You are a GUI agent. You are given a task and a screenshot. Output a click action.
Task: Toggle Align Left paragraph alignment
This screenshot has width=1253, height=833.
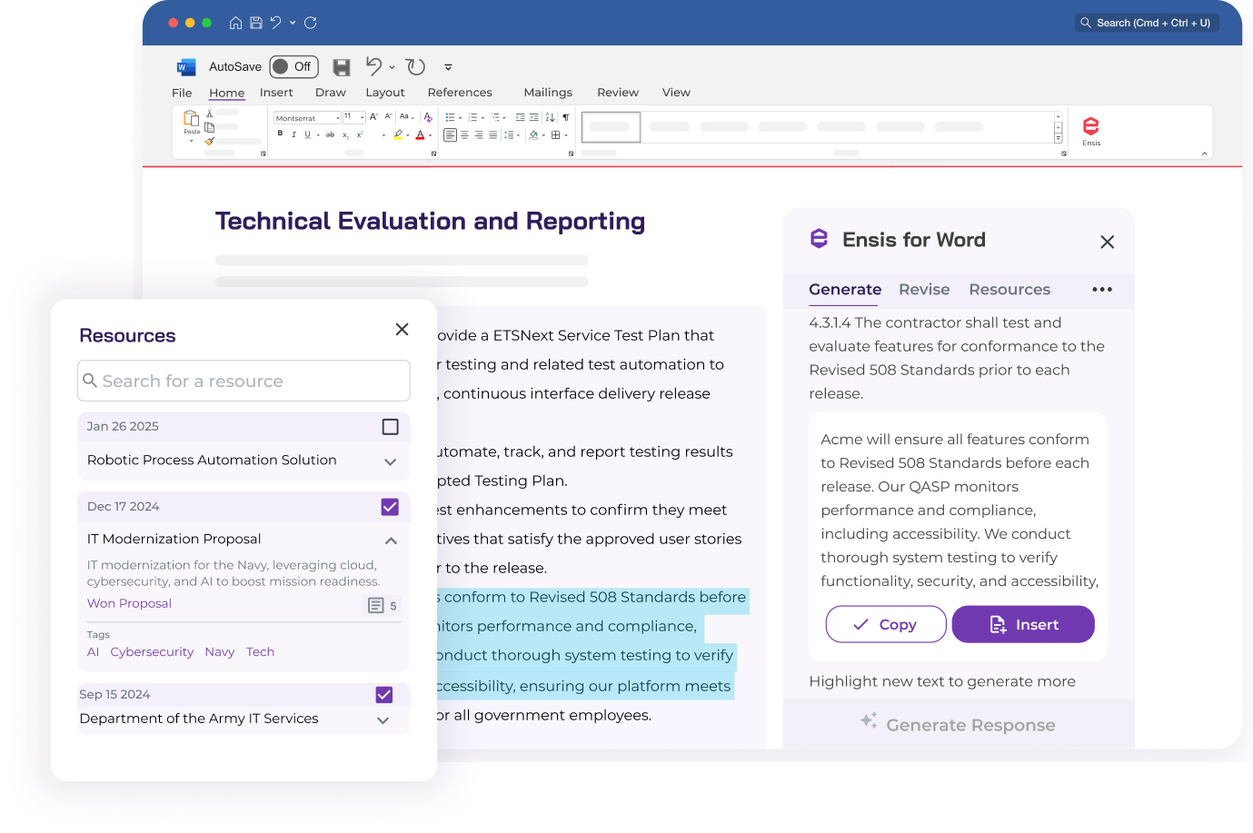[451, 134]
